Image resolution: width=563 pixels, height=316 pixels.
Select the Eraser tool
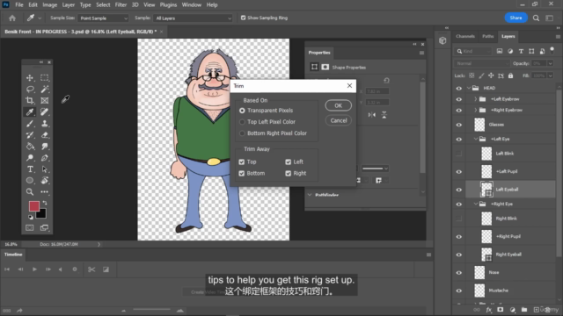click(x=45, y=135)
